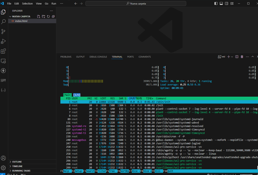This screenshot has width=258, height=175.
Task: Open the Remote Explorer view
Action: click(4, 61)
